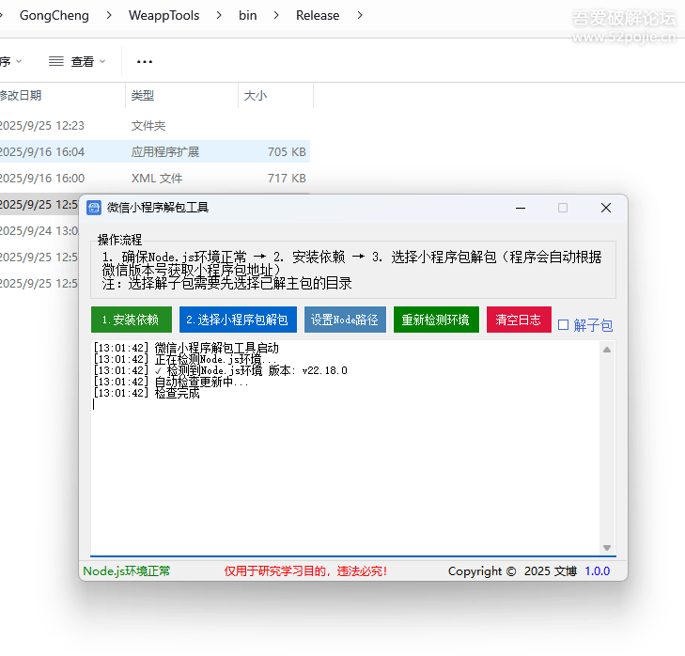The image size is (685, 656).
Task: Open the three-dots more options menu
Action: [144, 62]
